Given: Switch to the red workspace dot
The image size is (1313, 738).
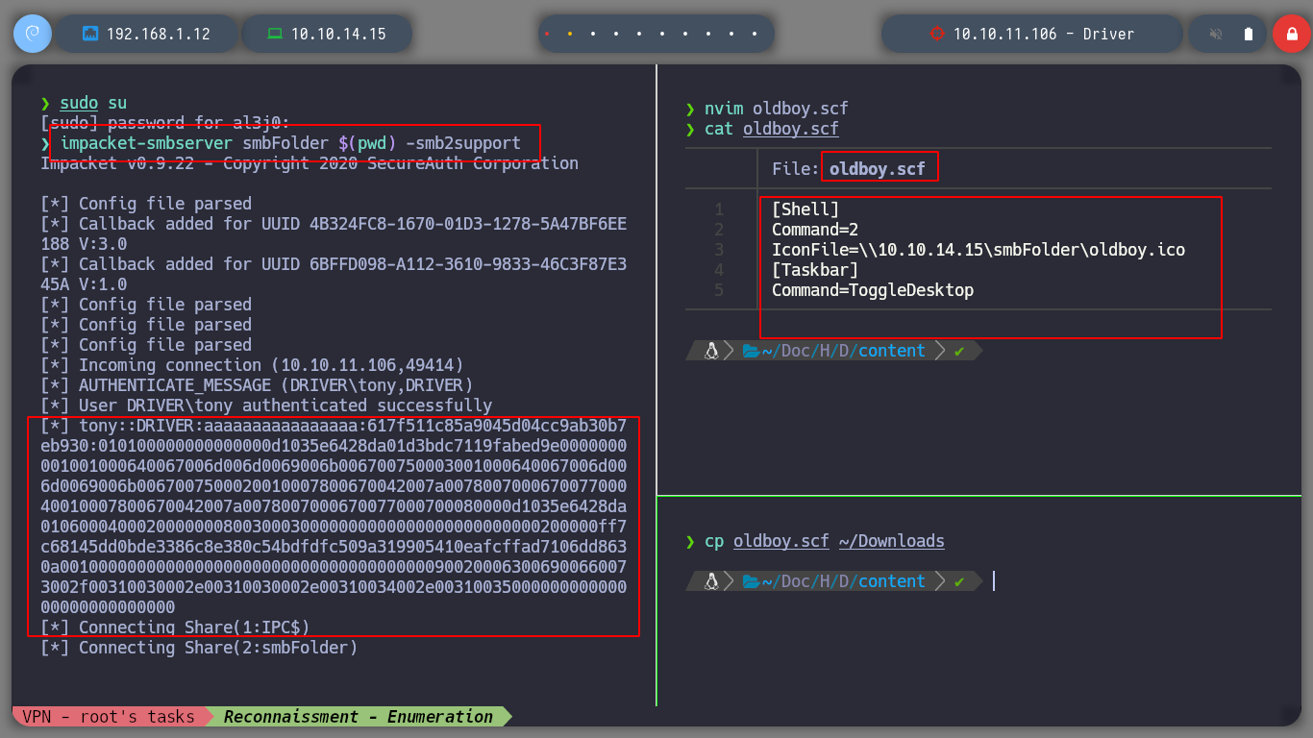Looking at the screenshot, I should [x=547, y=34].
